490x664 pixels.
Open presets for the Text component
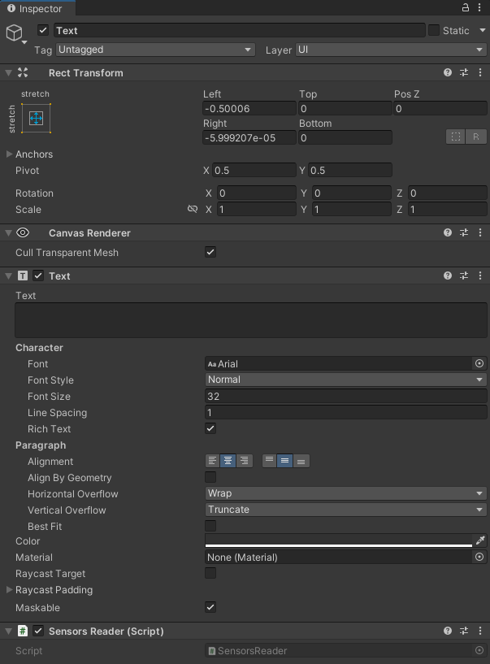pos(464,276)
